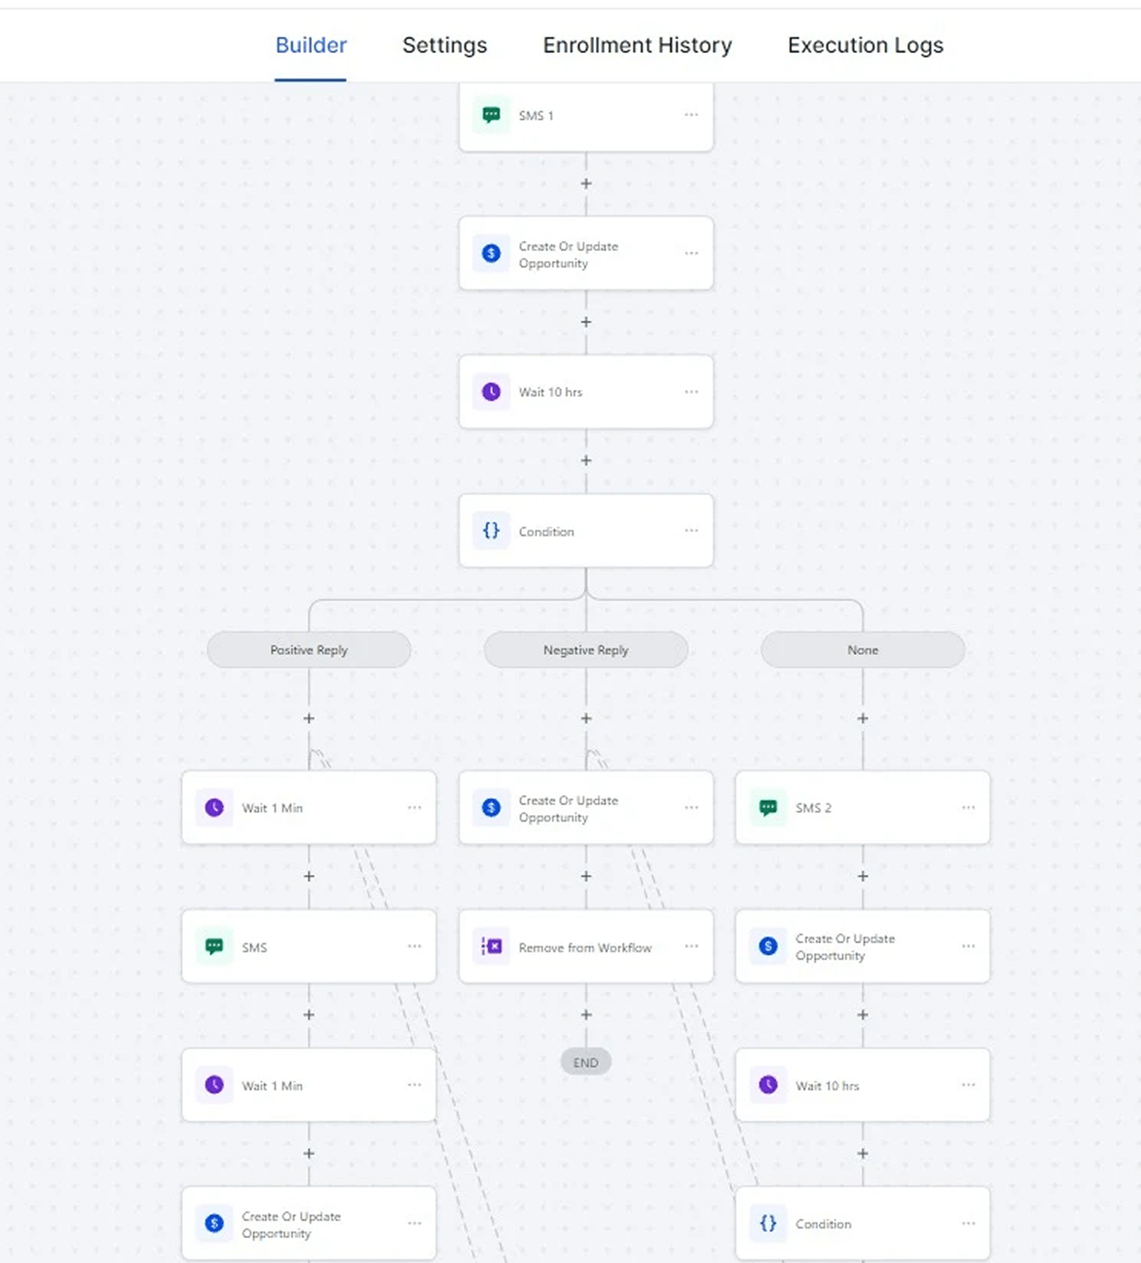Click the Remove from Workflow icon
The image size is (1141, 1263).
(491, 946)
